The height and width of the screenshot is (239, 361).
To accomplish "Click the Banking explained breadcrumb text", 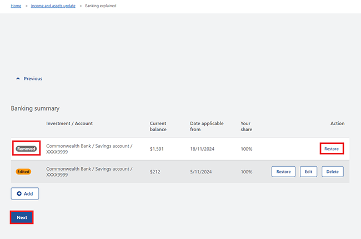I will tap(101, 6).
